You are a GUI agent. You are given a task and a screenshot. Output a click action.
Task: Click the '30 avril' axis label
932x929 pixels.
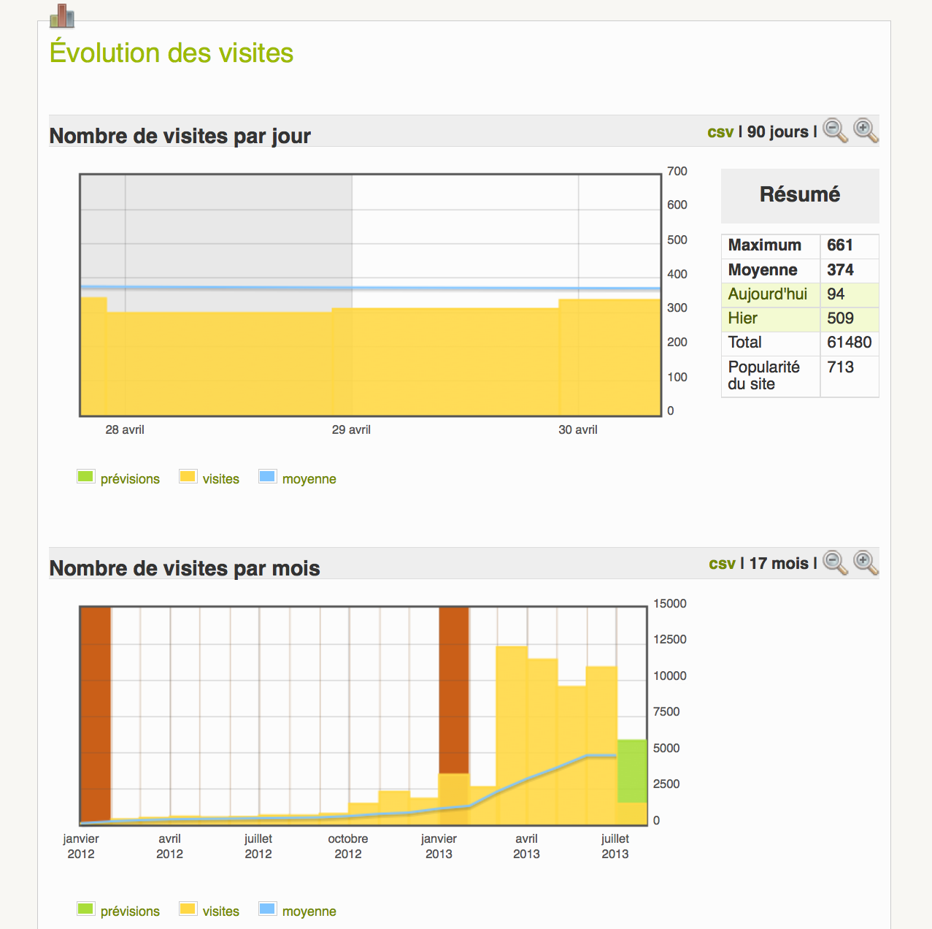(x=578, y=430)
